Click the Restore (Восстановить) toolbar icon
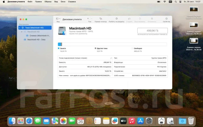The image size is (203, 127). click(x=140, y=18)
